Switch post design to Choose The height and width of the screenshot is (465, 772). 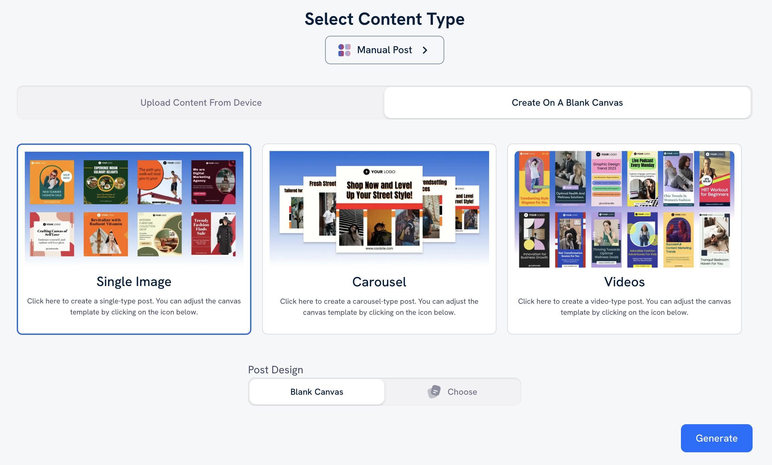click(x=462, y=391)
